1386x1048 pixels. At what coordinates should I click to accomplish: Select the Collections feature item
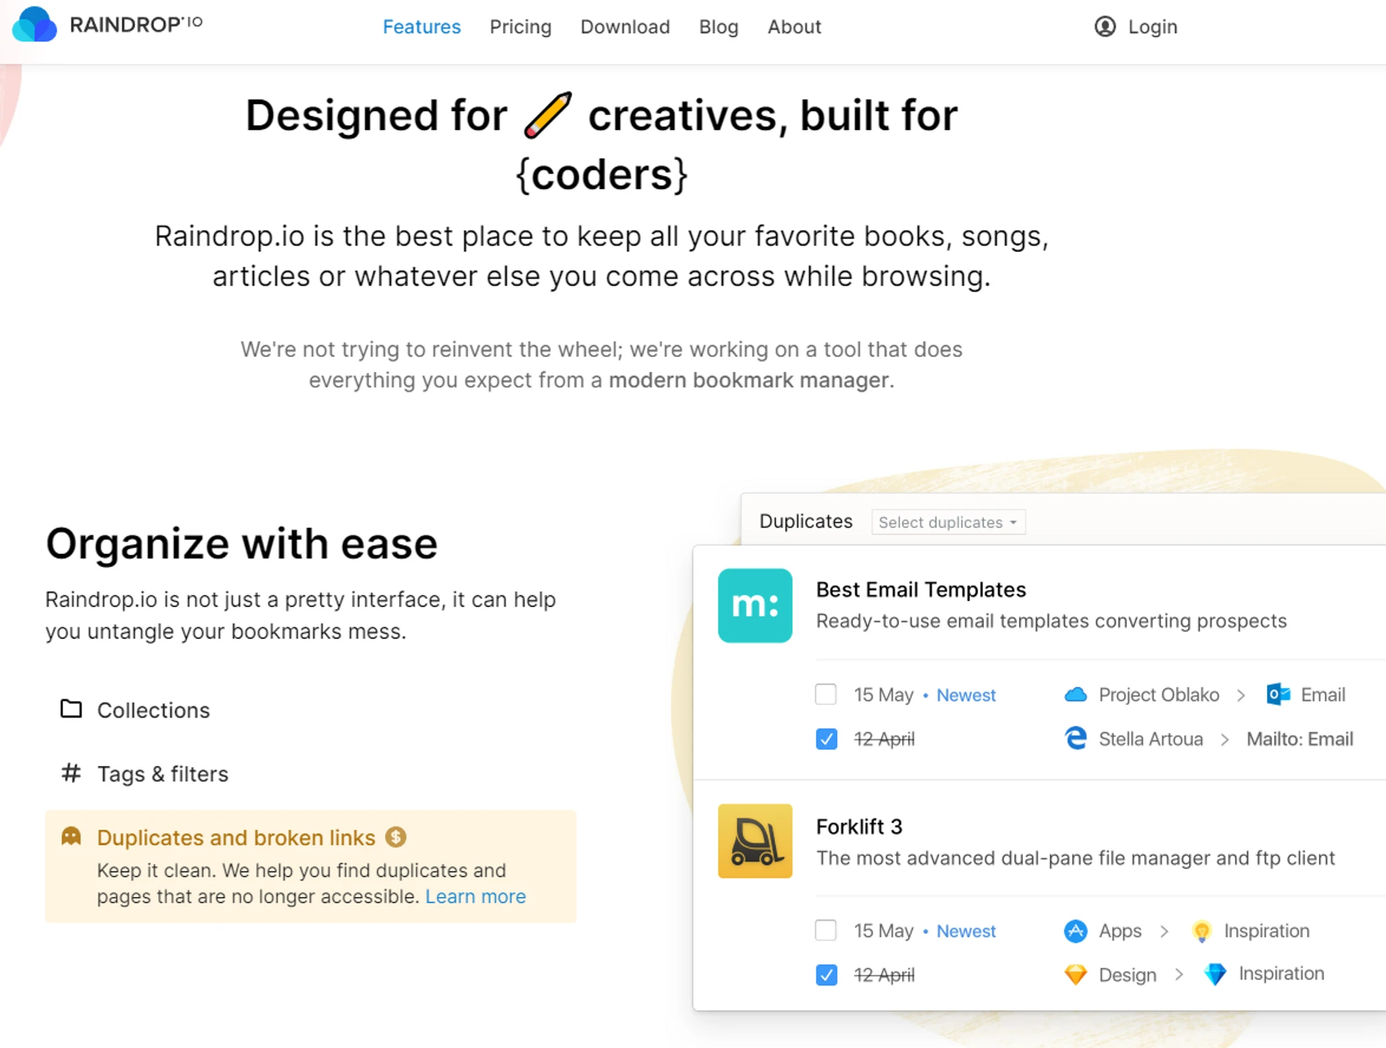tap(310, 710)
